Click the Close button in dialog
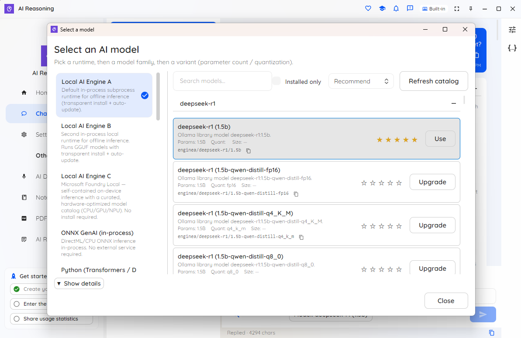Viewport: 521px width, 338px height. (446, 301)
